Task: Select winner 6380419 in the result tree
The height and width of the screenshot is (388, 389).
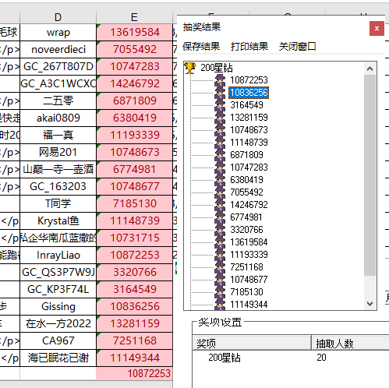Action: 246,180
